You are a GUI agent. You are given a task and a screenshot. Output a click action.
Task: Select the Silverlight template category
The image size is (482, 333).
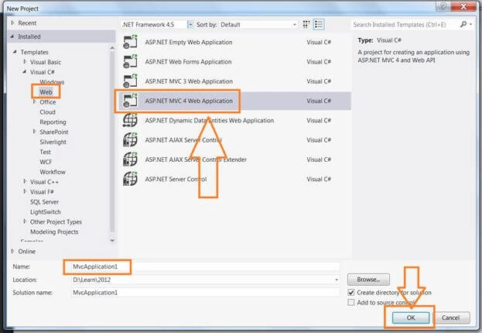(53, 142)
